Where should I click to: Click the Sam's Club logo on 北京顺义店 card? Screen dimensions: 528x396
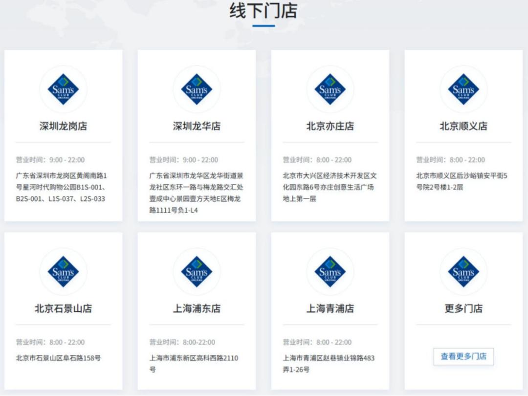coord(463,89)
